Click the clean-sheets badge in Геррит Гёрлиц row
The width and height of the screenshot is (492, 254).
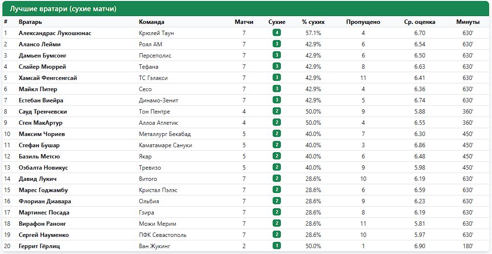point(277,246)
